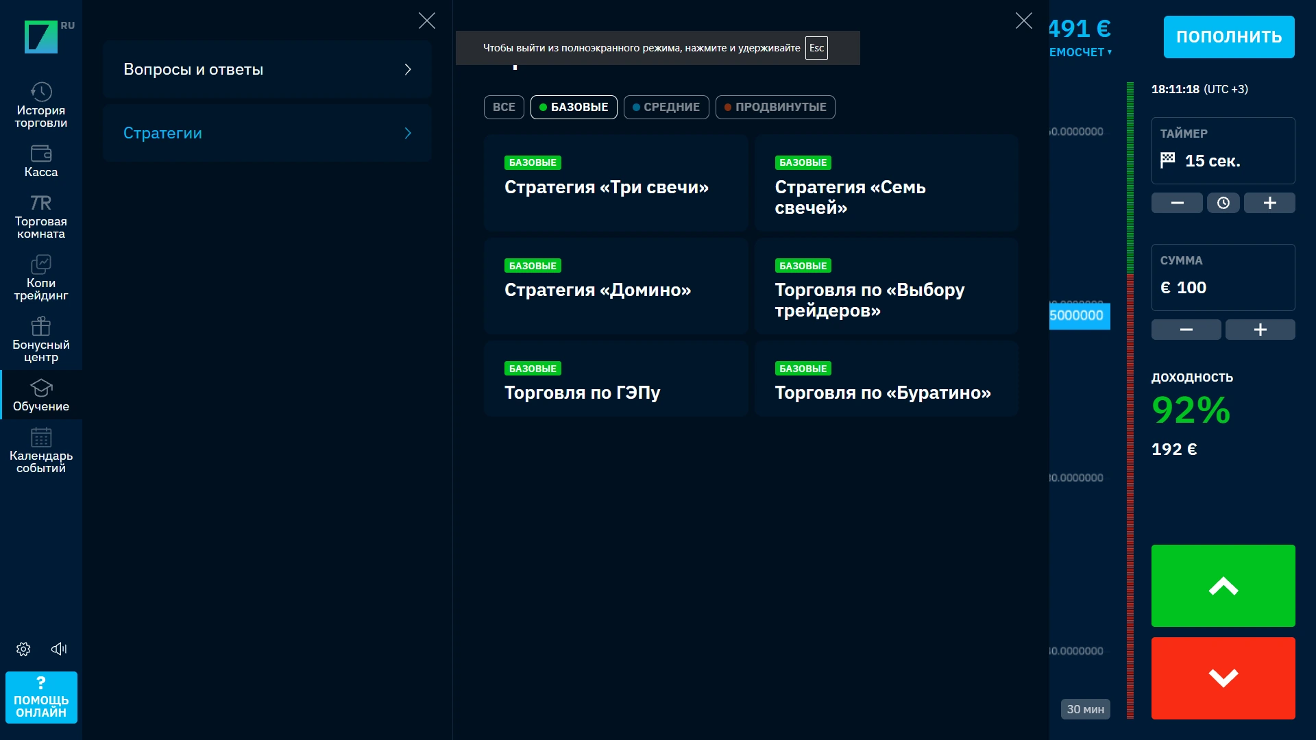
Task: Select the ВСЕ filter
Action: (504, 107)
